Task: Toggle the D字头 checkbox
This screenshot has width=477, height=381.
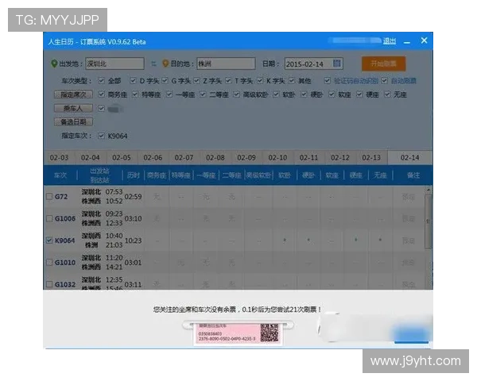Action: (133, 81)
